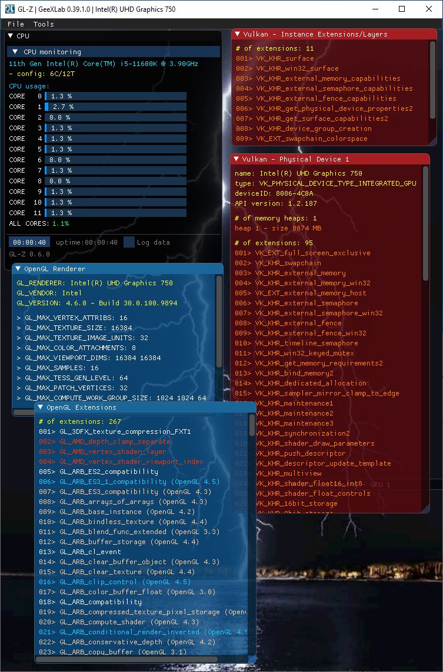Click the GL_VERSION 4.6.0 build line
Image resolution: width=443 pixels, height=672 pixels.
97,303
